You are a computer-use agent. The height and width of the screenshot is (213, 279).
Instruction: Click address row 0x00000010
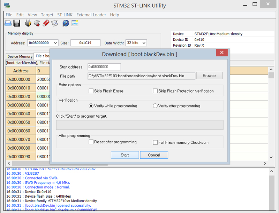[21, 88]
